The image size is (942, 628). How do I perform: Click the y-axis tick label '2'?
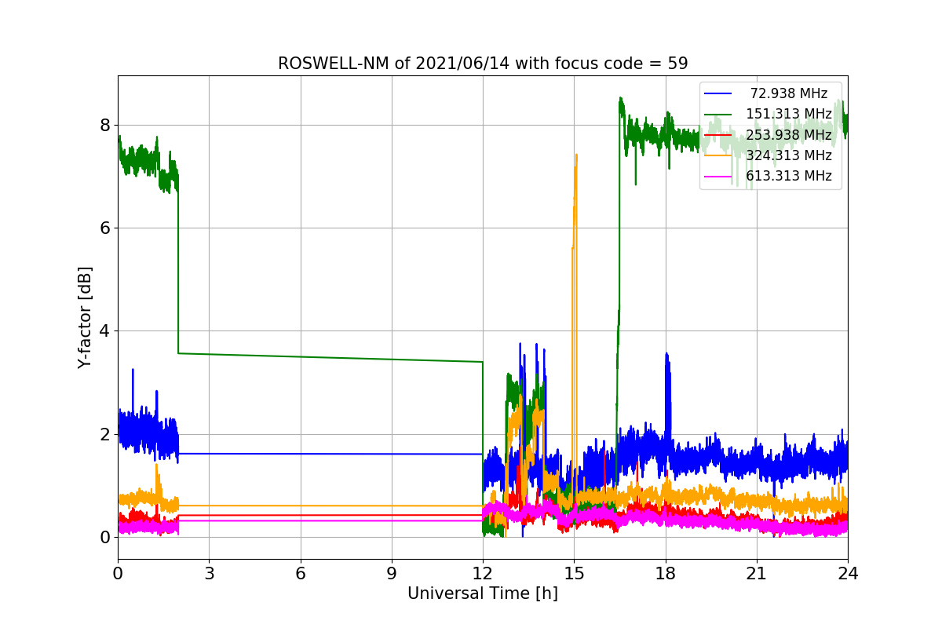(104, 434)
